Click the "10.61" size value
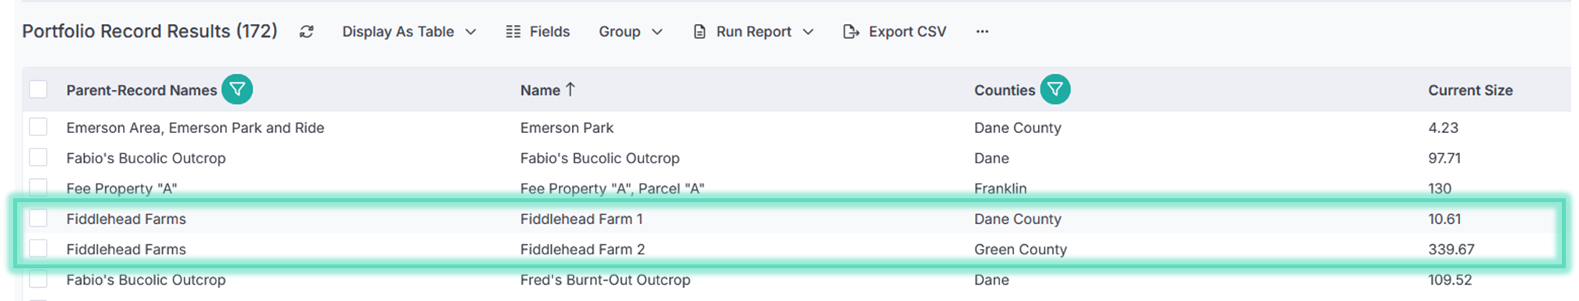This screenshot has height=301, width=1579. [1444, 219]
